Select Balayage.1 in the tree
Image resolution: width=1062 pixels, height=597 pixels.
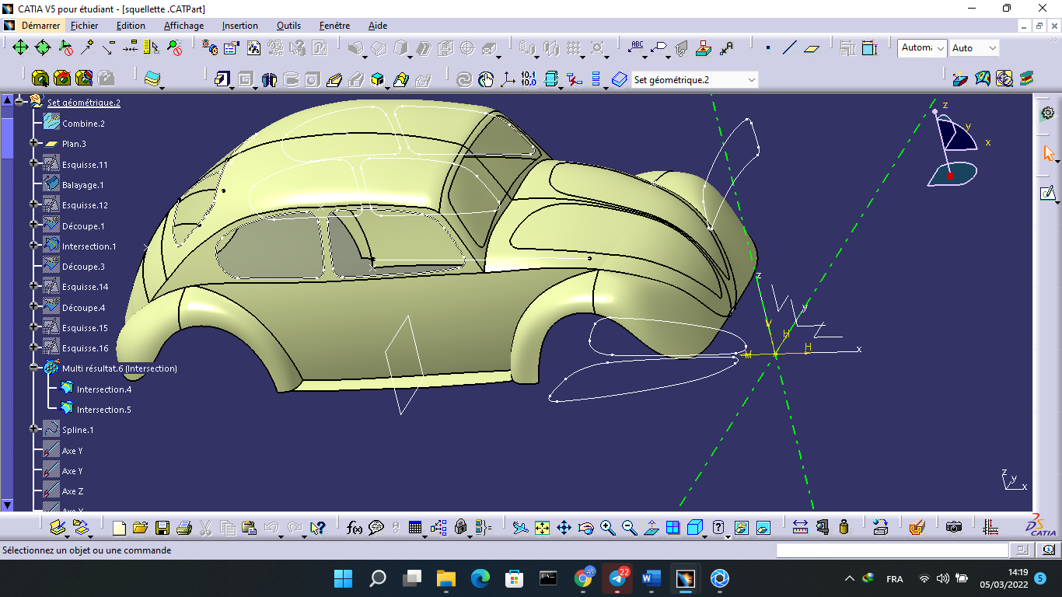tap(83, 184)
